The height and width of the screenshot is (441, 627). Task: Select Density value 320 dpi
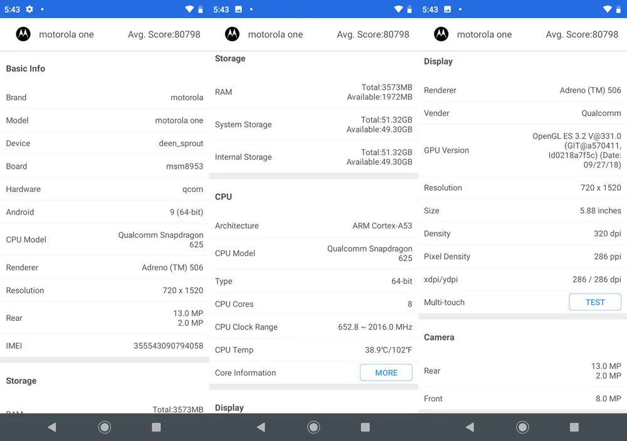[608, 234]
